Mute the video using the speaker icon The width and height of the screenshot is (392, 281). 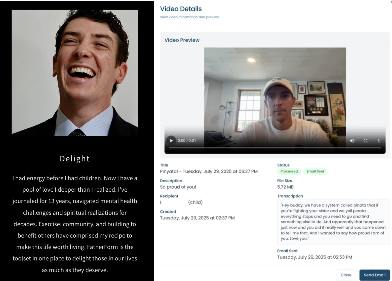(x=352, y=140)
